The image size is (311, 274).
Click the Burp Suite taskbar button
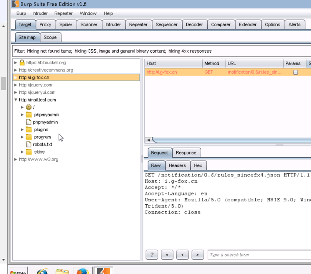103,271
